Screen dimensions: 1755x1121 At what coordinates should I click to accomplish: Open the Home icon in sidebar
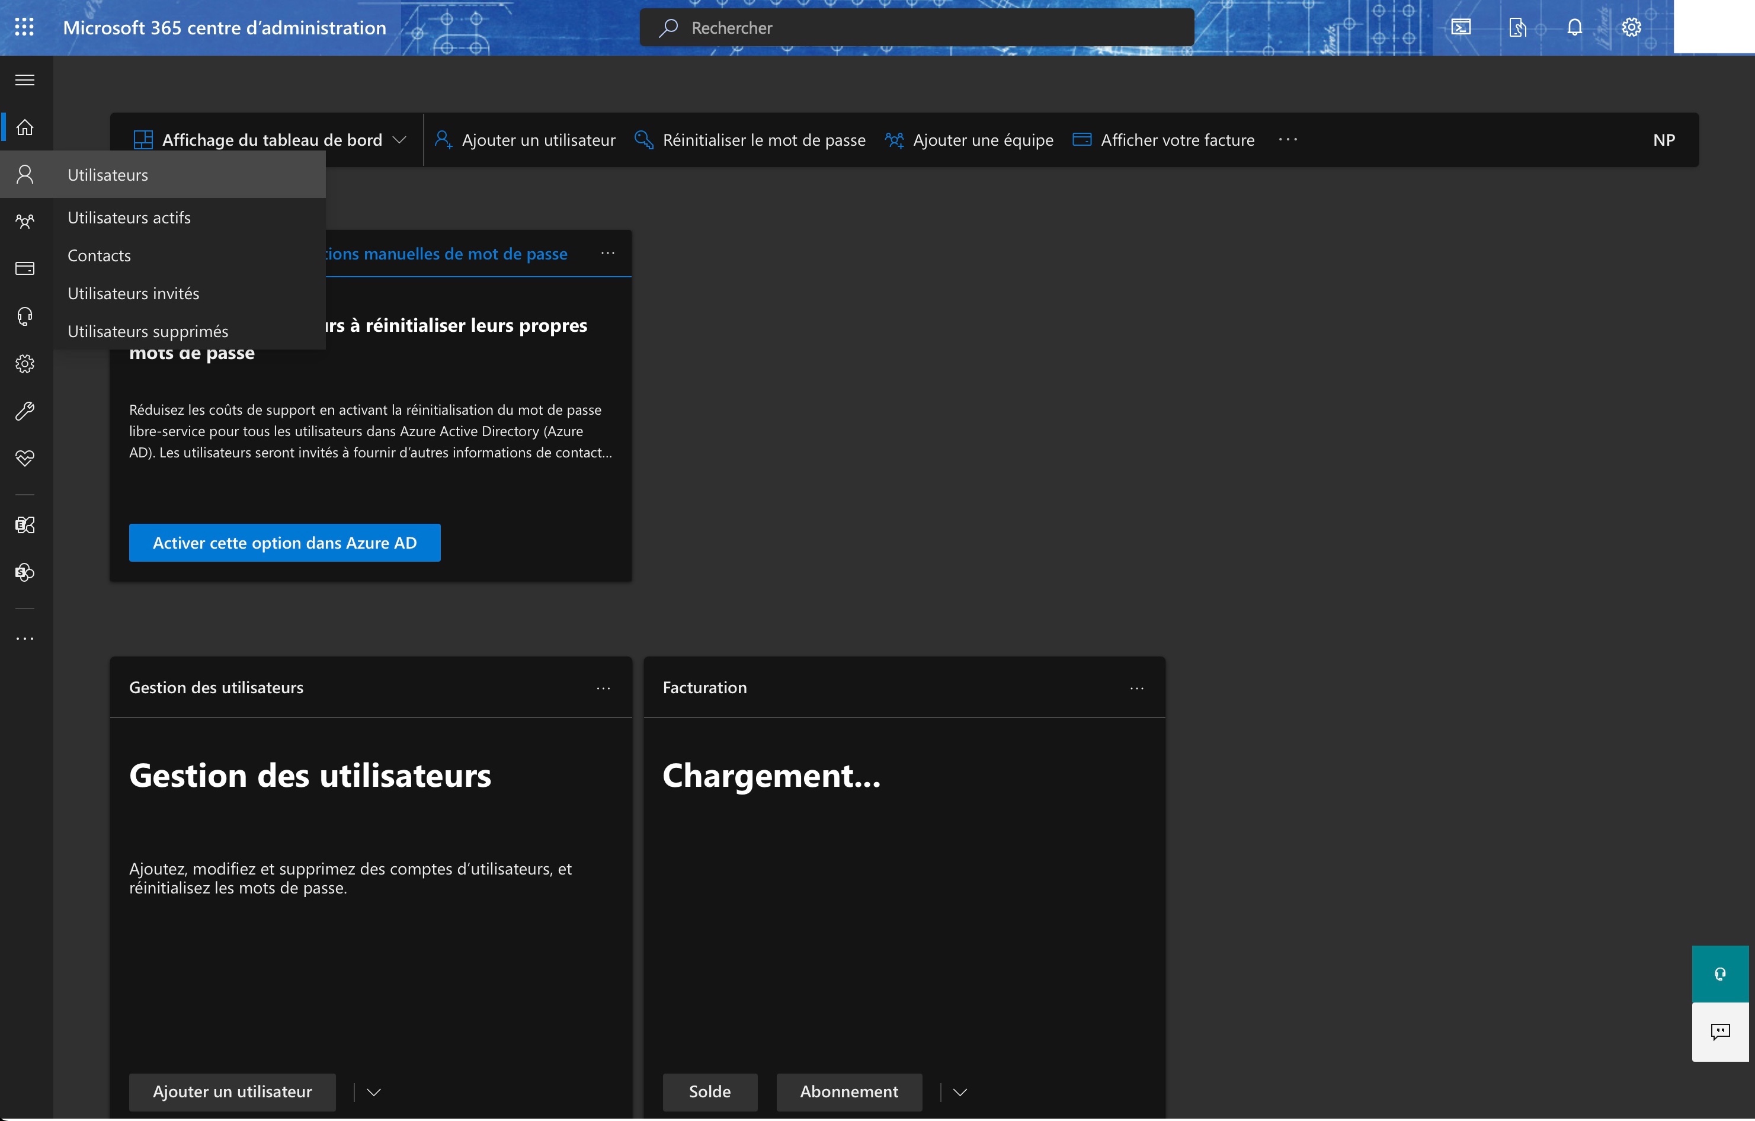click(25, 127)
